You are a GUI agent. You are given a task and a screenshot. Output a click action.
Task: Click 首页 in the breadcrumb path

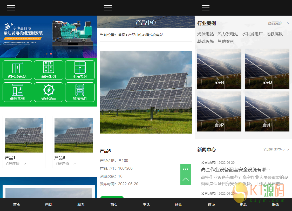122,35
